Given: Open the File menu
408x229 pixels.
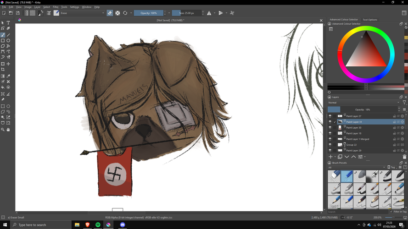Looking at the screenshot, I should coord(4,7).
